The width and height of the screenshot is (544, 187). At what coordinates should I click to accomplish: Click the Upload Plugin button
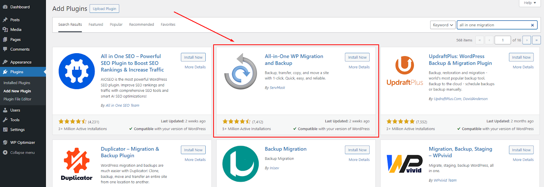[x=104, y=9]
